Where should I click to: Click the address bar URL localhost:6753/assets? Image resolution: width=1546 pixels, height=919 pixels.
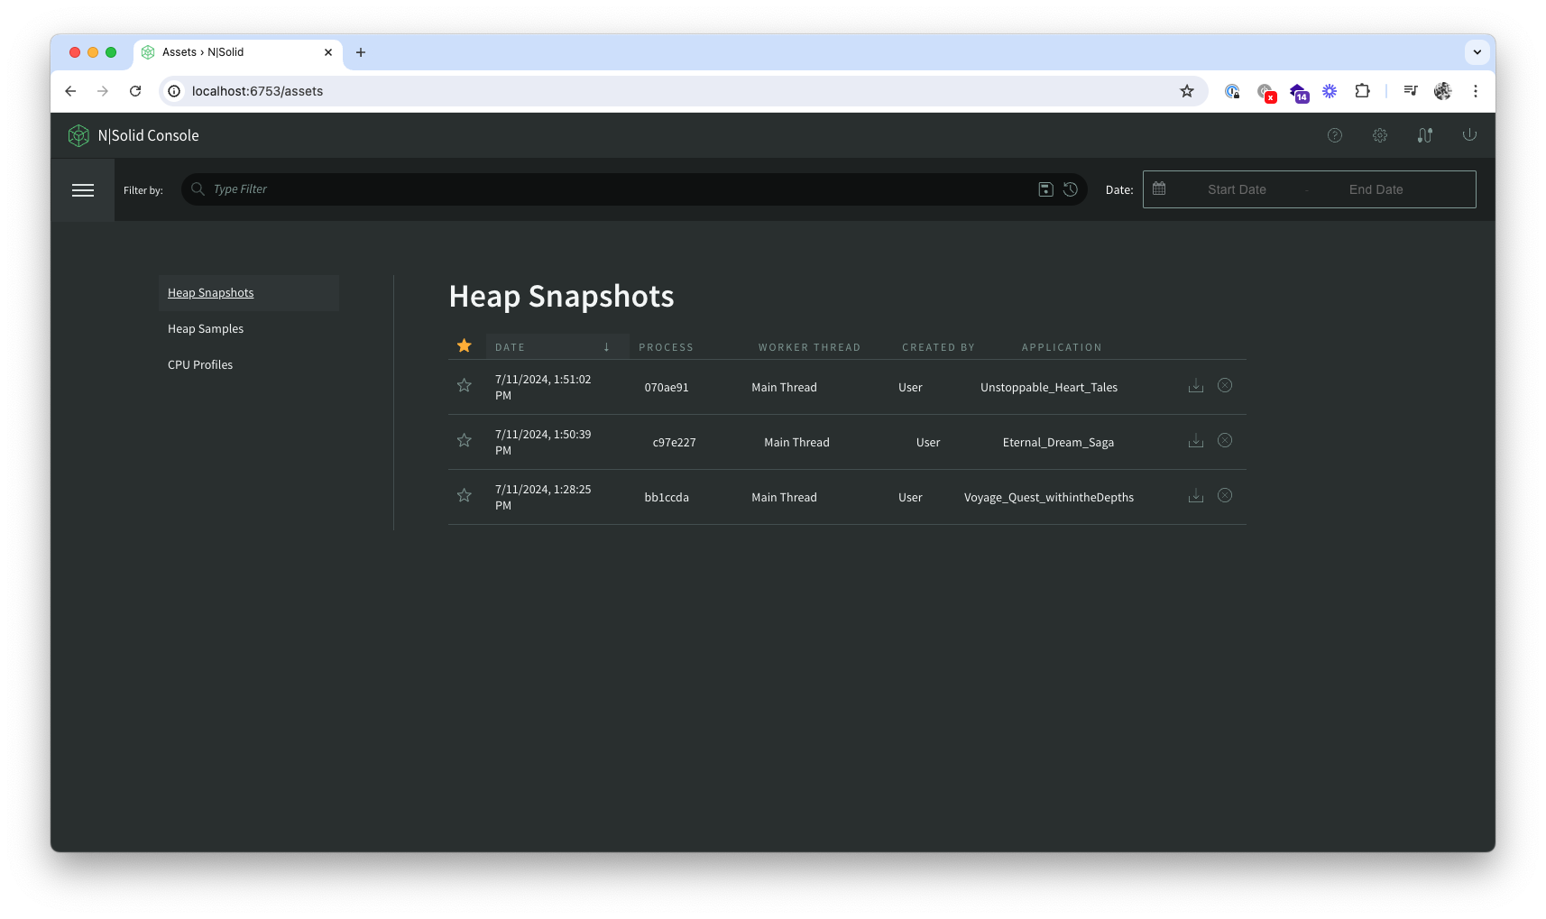point(257,91)
